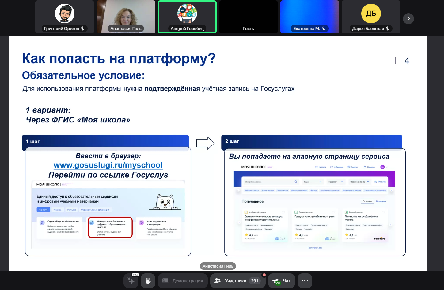The height and width of the screenshot is (290, 444).
Task: Open the www.gosuslugi.ru/myschool link
Action: click(x=108, y=165)
